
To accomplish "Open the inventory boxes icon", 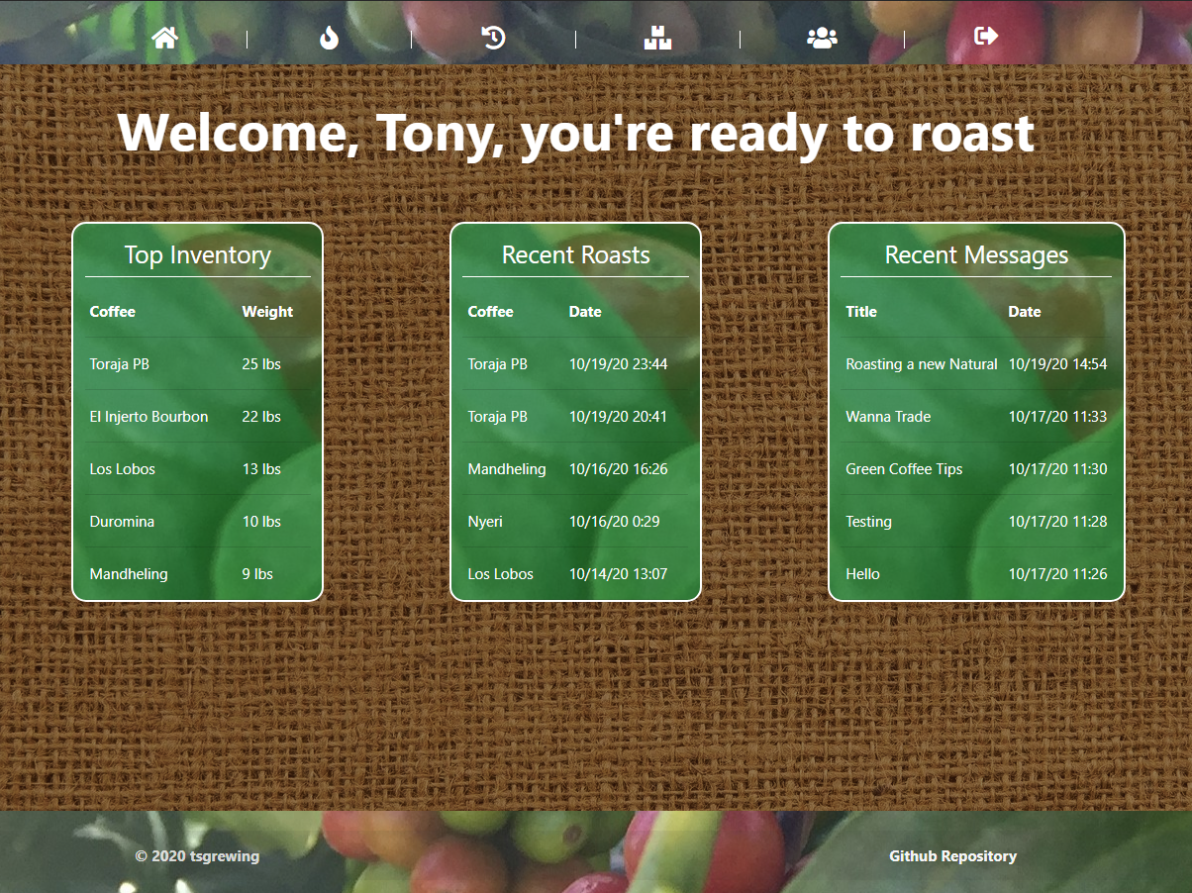I will [657, 38].
